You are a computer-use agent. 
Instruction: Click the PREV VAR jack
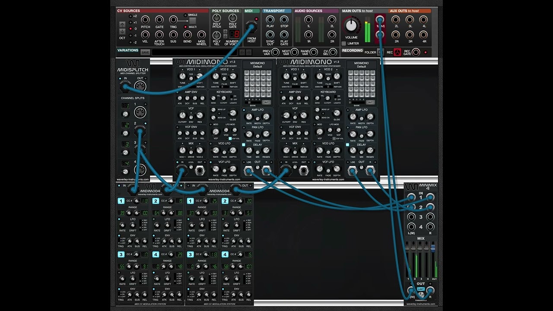coord(275,52)
